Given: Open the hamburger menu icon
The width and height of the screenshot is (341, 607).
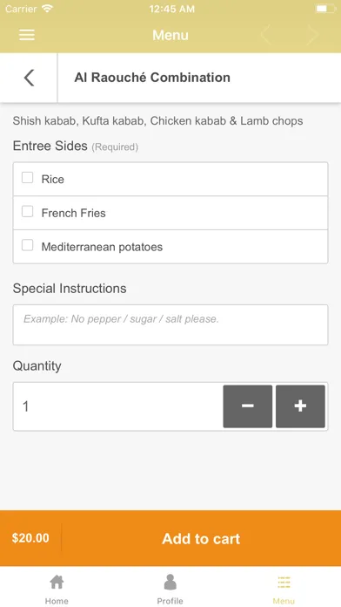Looking at the screenshot, I should pos(27,35).
